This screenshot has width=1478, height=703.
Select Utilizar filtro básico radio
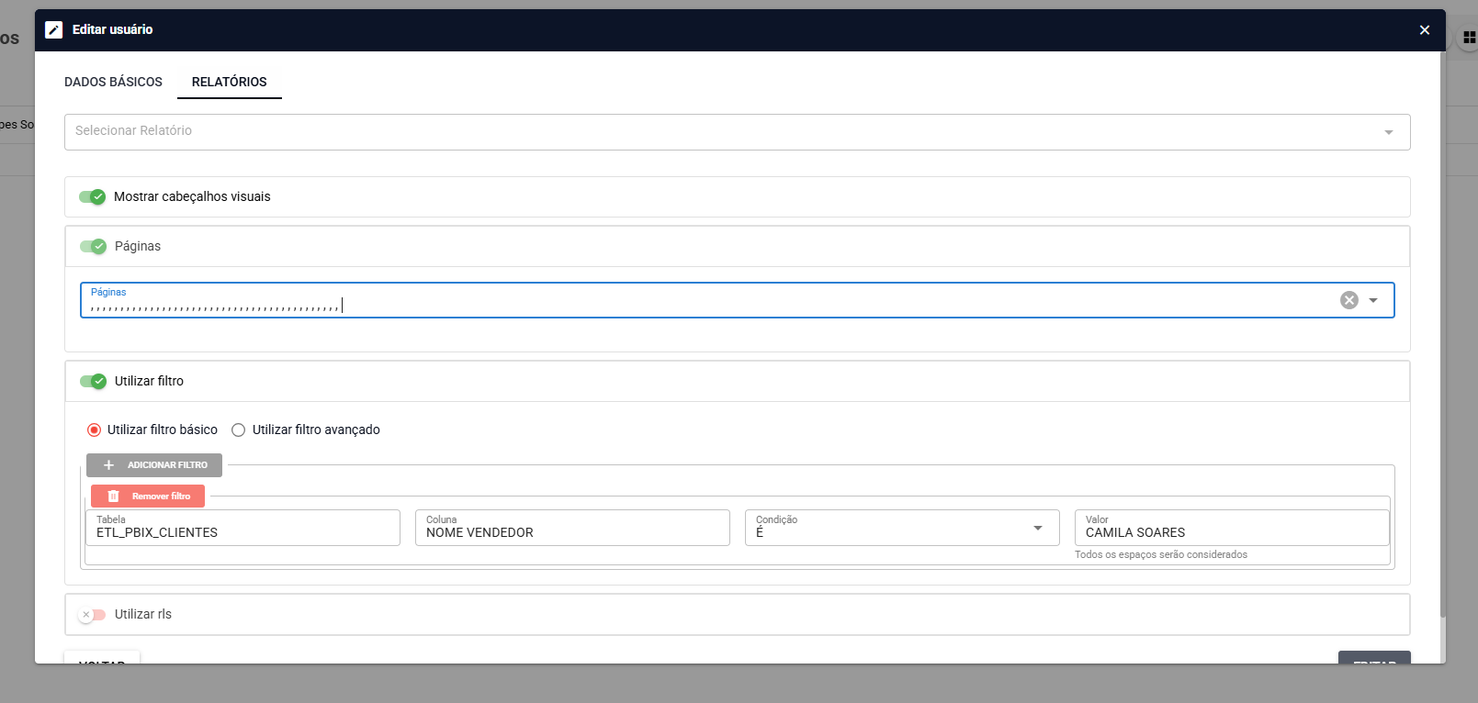94,430
